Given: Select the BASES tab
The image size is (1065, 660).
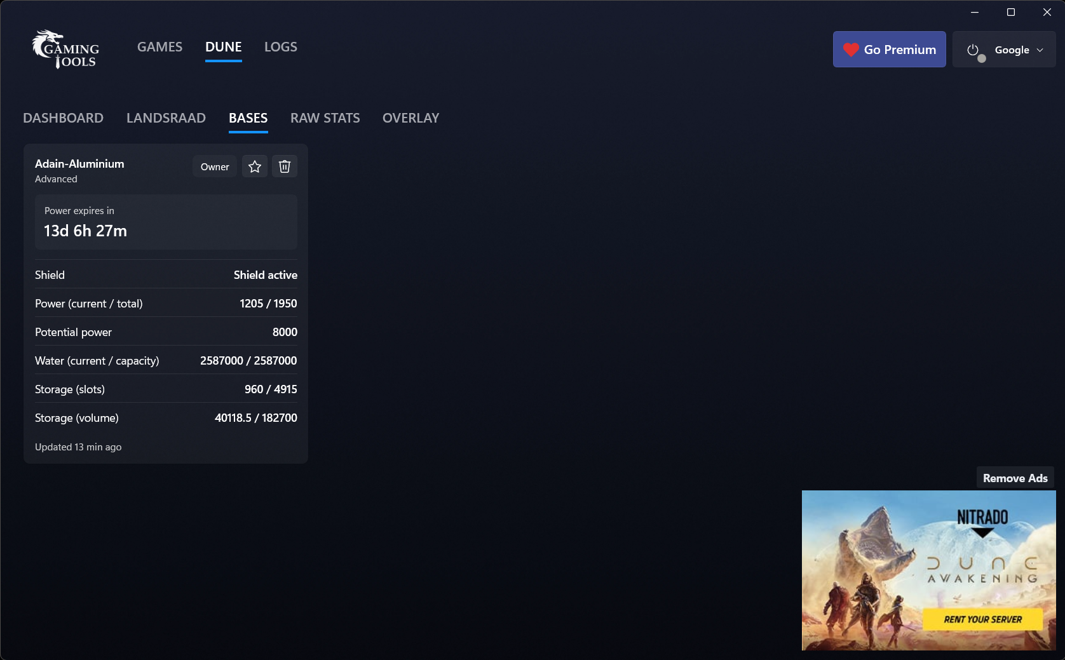Looking at the screenshot, I should [248, 118].
